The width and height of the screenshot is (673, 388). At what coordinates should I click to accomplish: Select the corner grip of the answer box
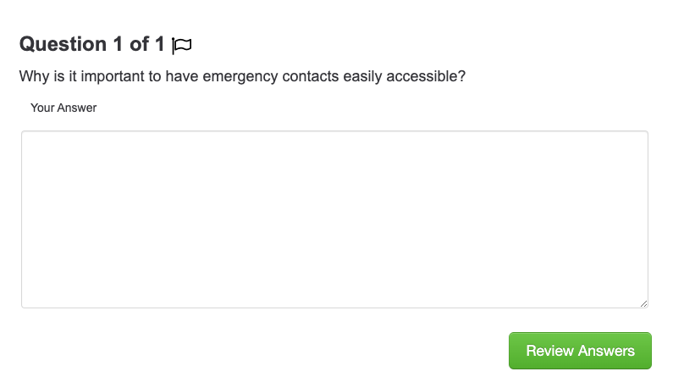(x=643, y=303)
